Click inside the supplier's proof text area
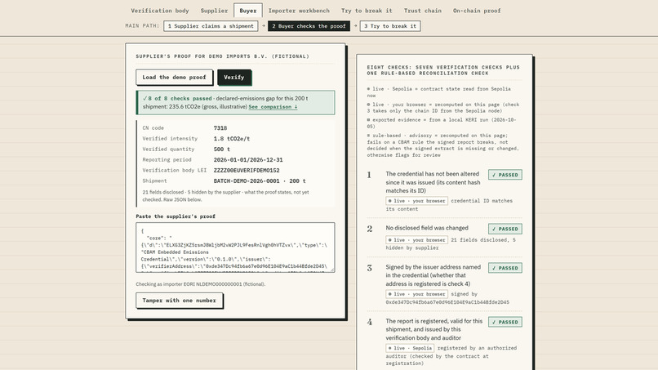This screenshot has width=658, height=370. 235,247
